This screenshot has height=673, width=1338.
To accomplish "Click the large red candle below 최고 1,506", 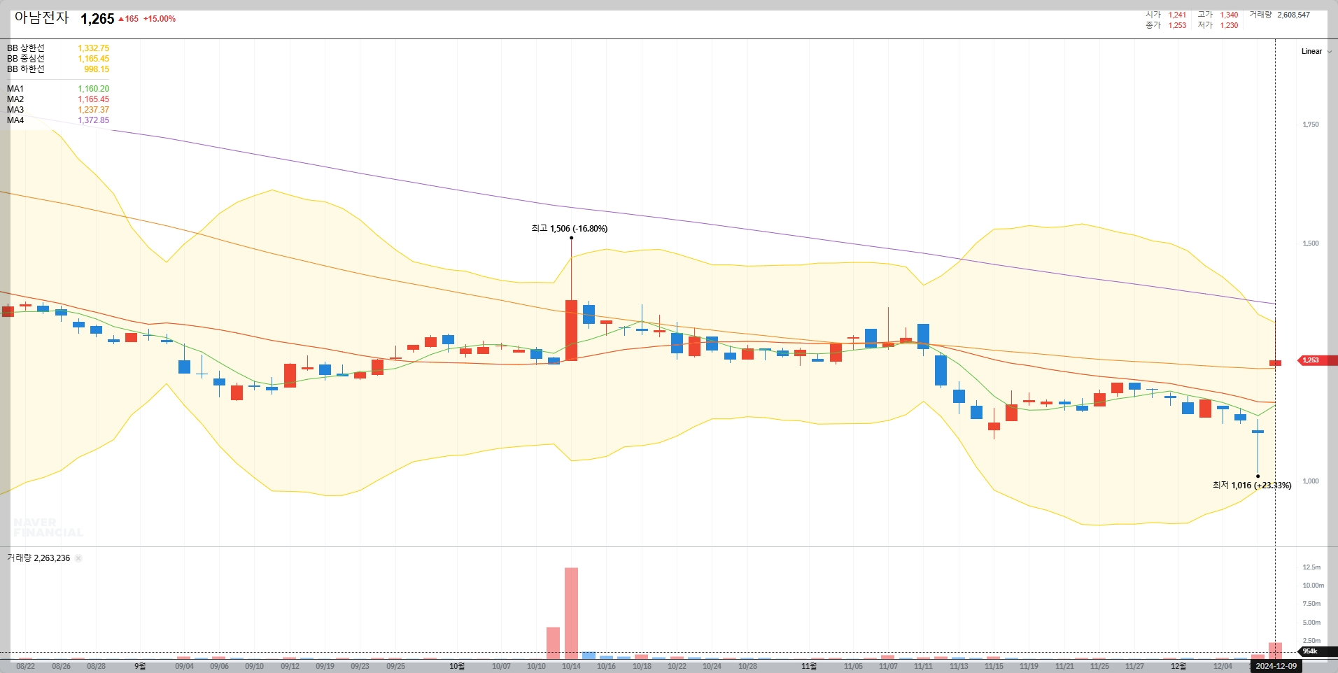I will [x=571, y=330].
